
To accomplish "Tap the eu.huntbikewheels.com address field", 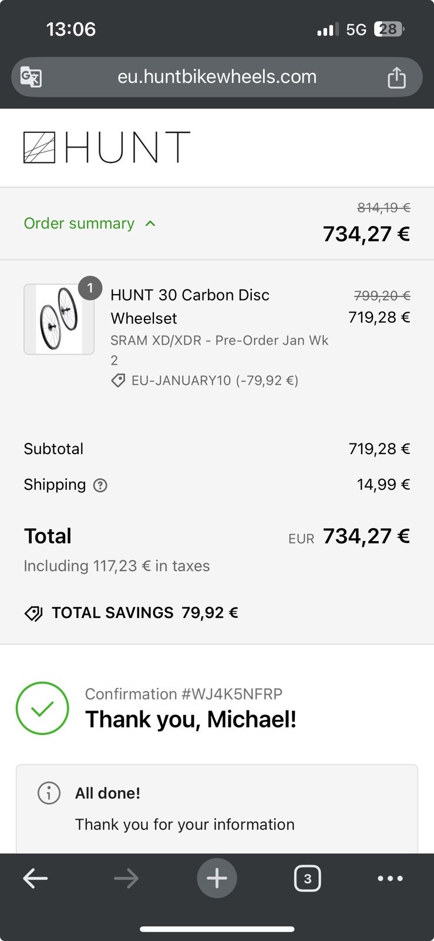I will pyautogui.click(x=217, y=77).
